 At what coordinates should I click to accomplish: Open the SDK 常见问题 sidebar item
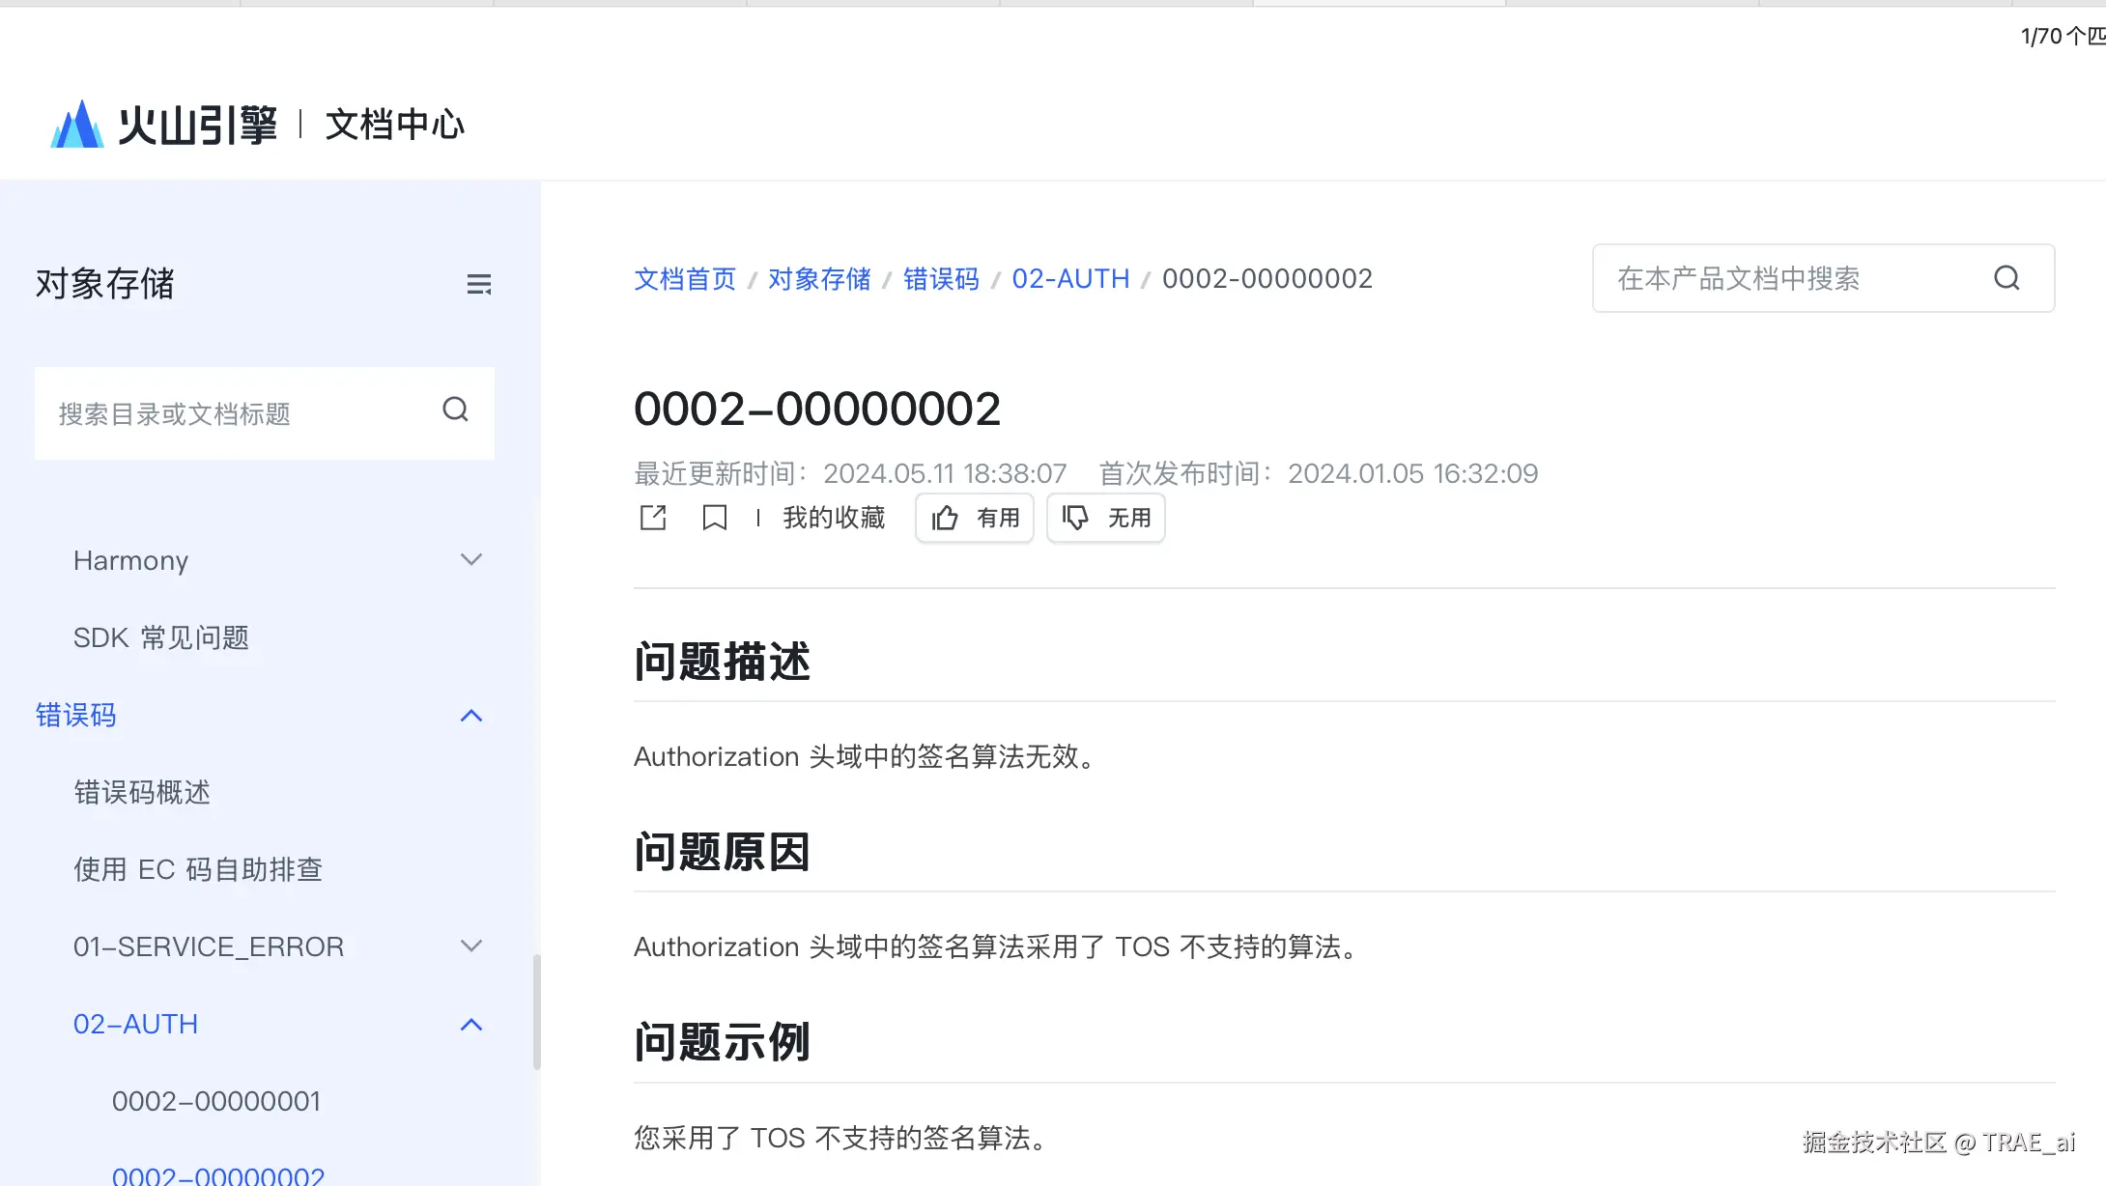point(161,637)
